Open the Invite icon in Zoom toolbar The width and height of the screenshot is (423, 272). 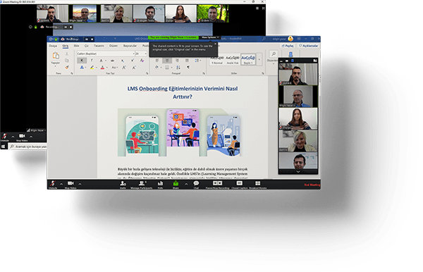tap(123, 184)
